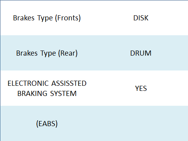Select the Brakes Type (Rear) cell

click(47, 53)
